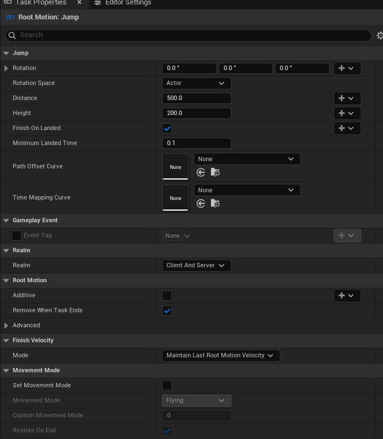Viewport: 383px width, 439px height.
Task: Open the Movement Mode Flying dropdown
Action: [196, 401]
